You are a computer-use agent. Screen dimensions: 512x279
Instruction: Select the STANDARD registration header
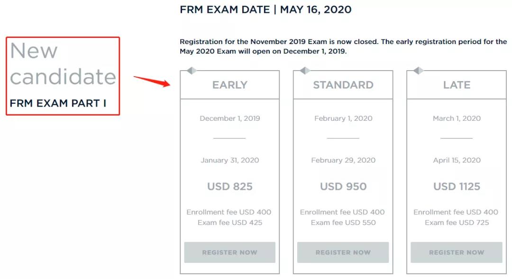(343, 85)
